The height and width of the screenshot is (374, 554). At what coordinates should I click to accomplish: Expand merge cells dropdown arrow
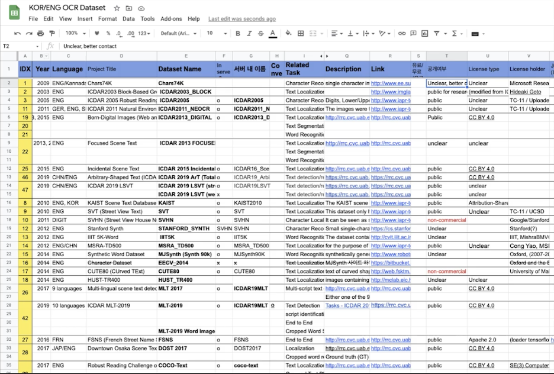click(322, 34)
